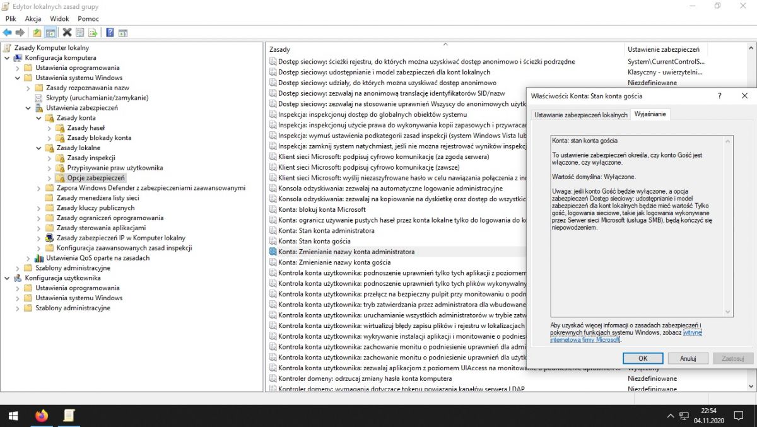Select the policy Konta: Stan konta gościa
This screenshot has width=757, height=427.
tap(314, 242)
